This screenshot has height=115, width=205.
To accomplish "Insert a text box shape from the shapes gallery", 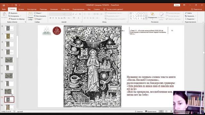I will tap(131, 13).
